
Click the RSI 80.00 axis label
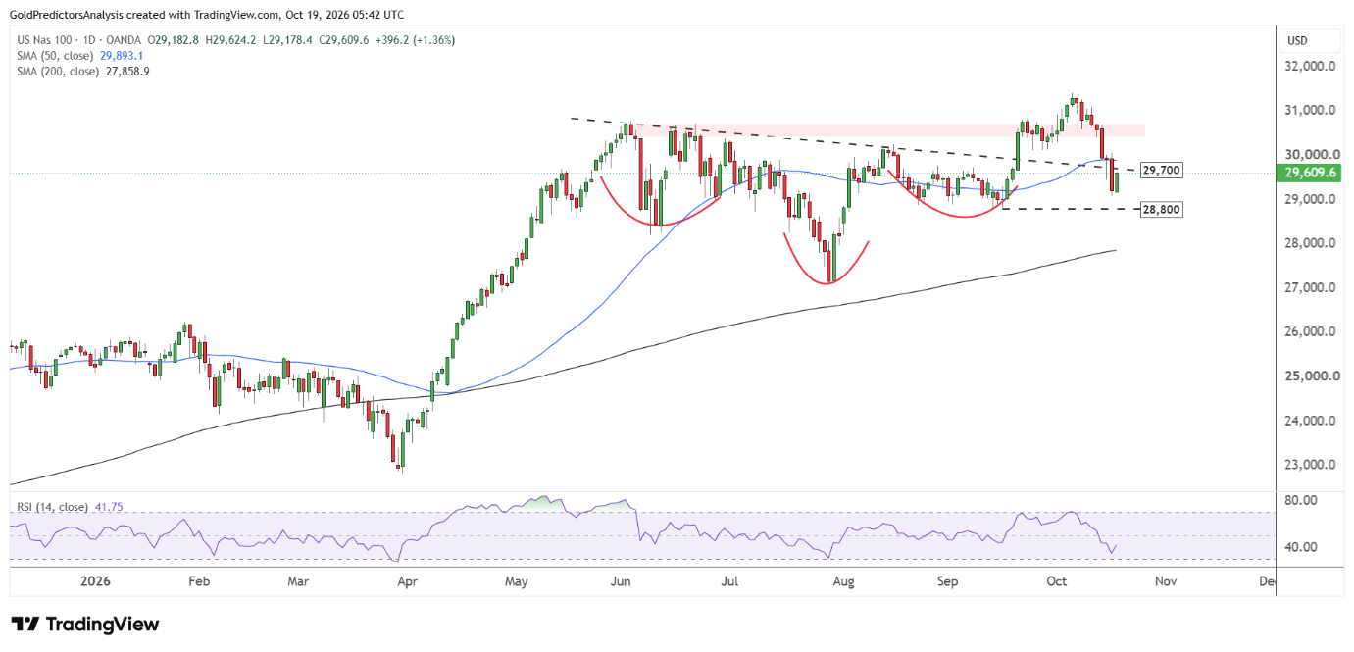pos(1300,500)
